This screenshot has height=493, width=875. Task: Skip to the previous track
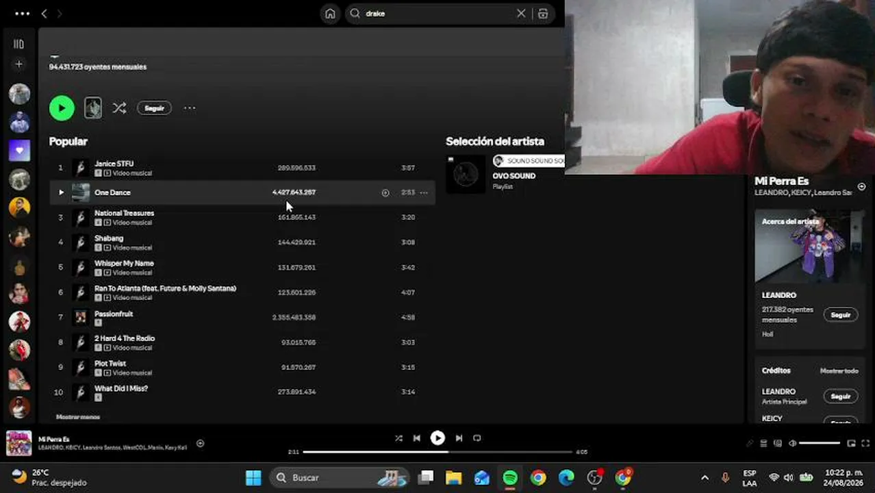point(417,438)
